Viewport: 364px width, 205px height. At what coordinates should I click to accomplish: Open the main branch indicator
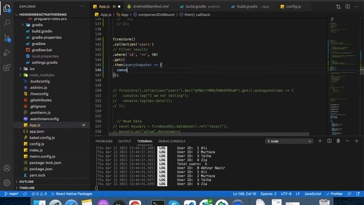(11, 194)
